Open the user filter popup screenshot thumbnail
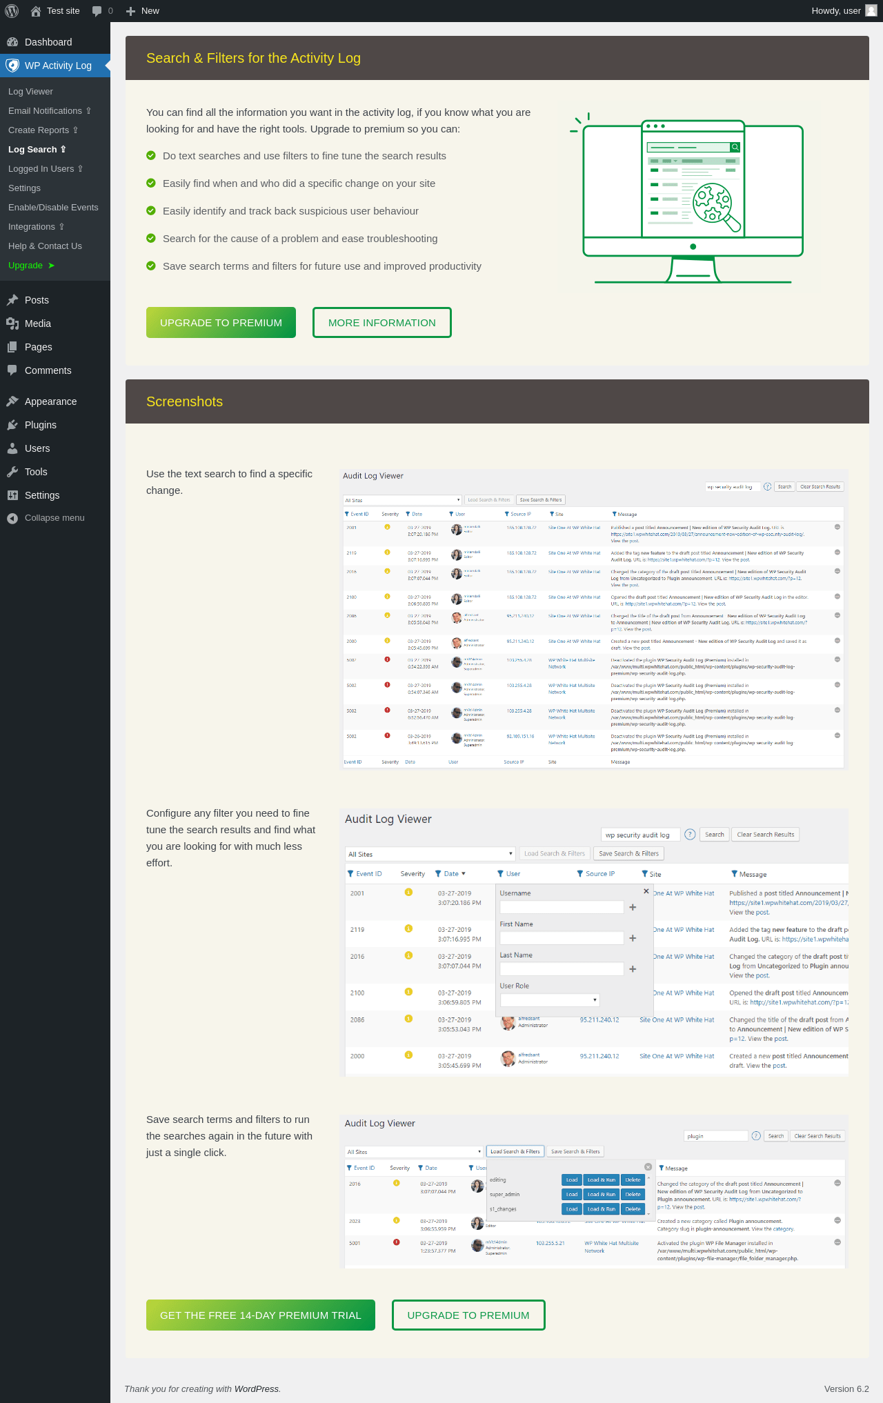This screenshot has width=883, height=1403. coord(595,942)
